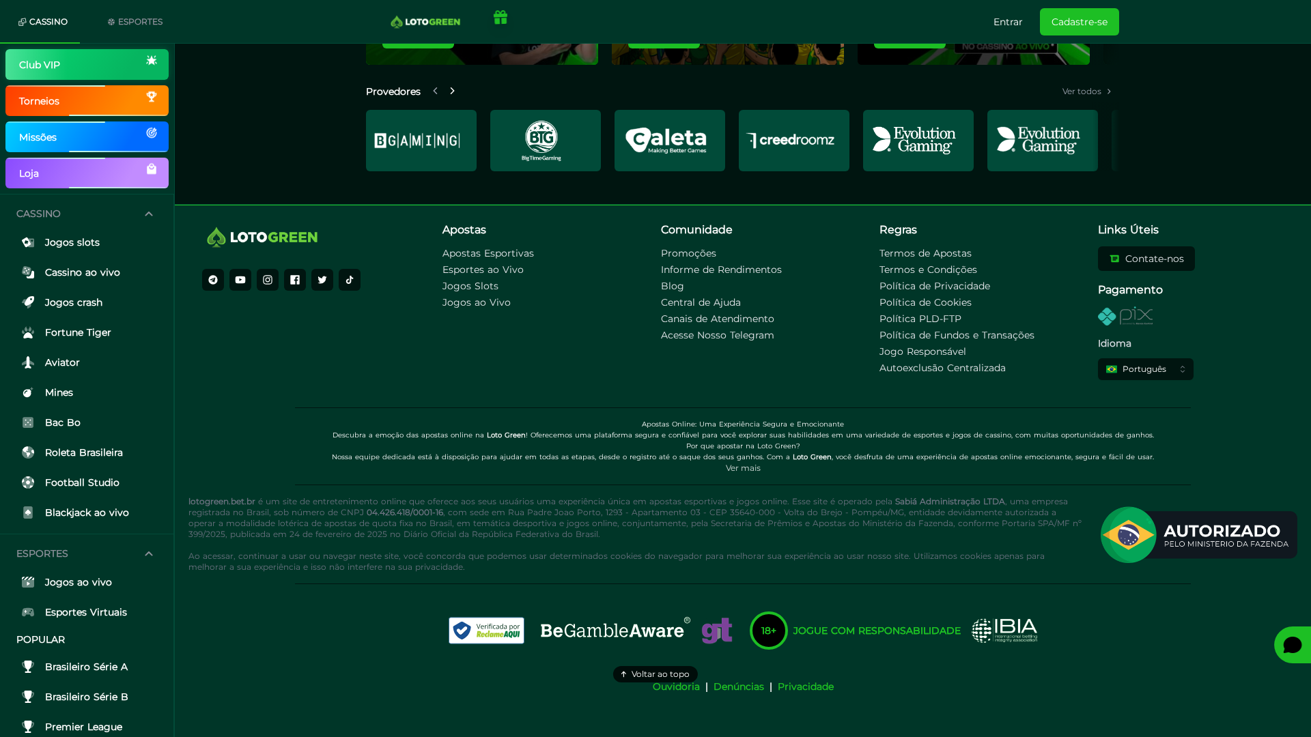
Task: Open the Missões banner
Action: 87,137
